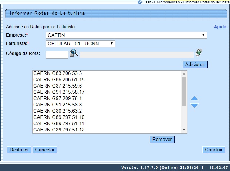Select route CAERN G88 215.63.2
The height and width of the screenshot is (171, 230).
point(57,111)
